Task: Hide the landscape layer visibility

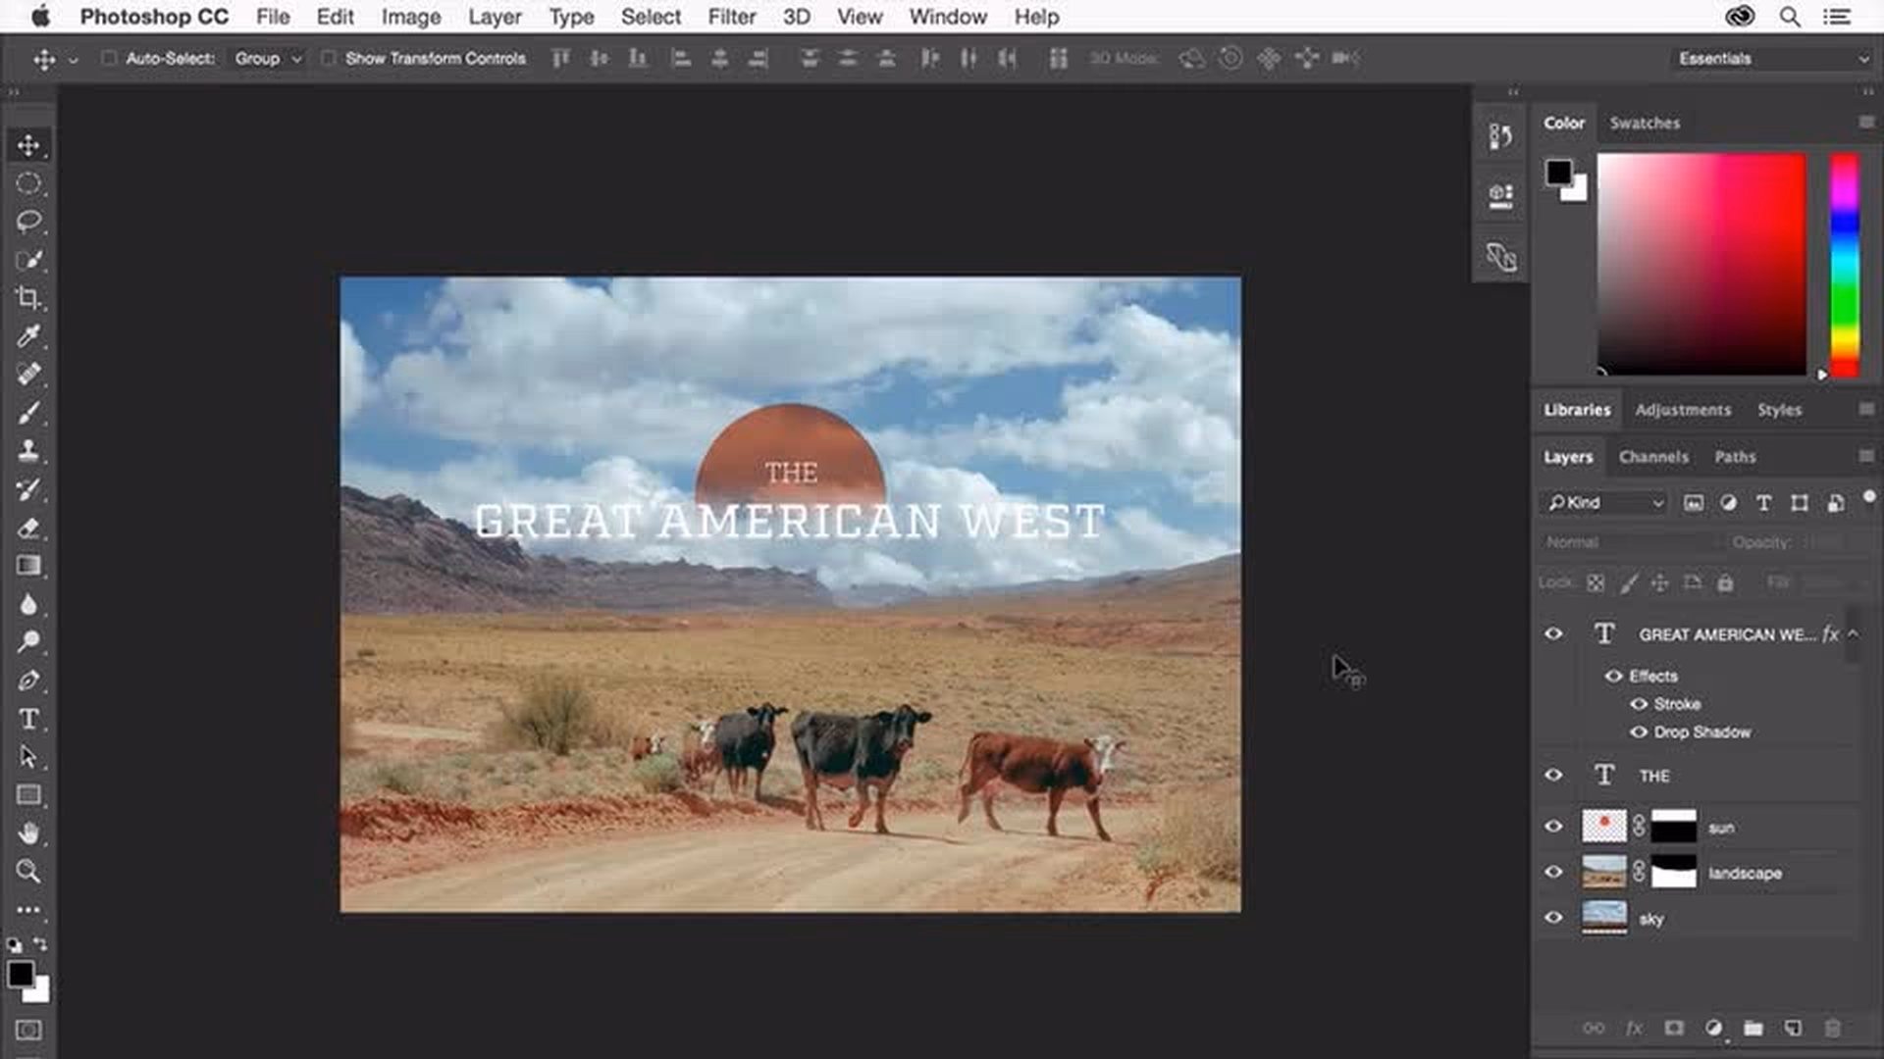Action: [1553, 872]
